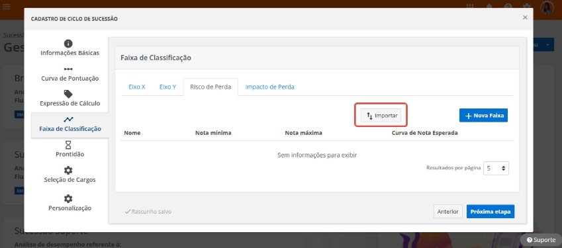The width and height of the screenshot is (562, 248).
Task: Switch to Eixo X tab
Action: pyautogui.click(x=137, y=87)
